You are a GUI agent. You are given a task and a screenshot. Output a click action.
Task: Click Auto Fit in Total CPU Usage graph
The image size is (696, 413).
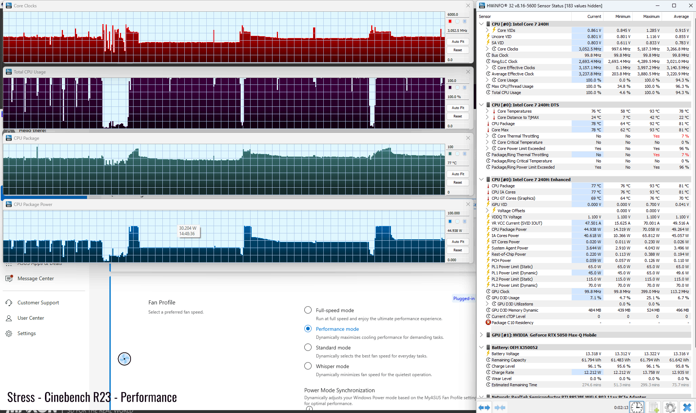pyautogui.click(x=458, y=108)
